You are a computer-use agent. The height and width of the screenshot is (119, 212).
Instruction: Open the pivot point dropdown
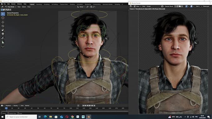pyautogui.click(x=88, y=7)
